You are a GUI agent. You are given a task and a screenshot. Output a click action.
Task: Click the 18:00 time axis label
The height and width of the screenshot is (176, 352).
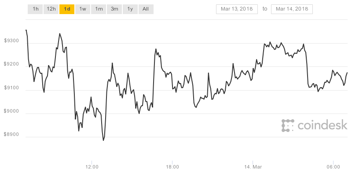point(172,167)
